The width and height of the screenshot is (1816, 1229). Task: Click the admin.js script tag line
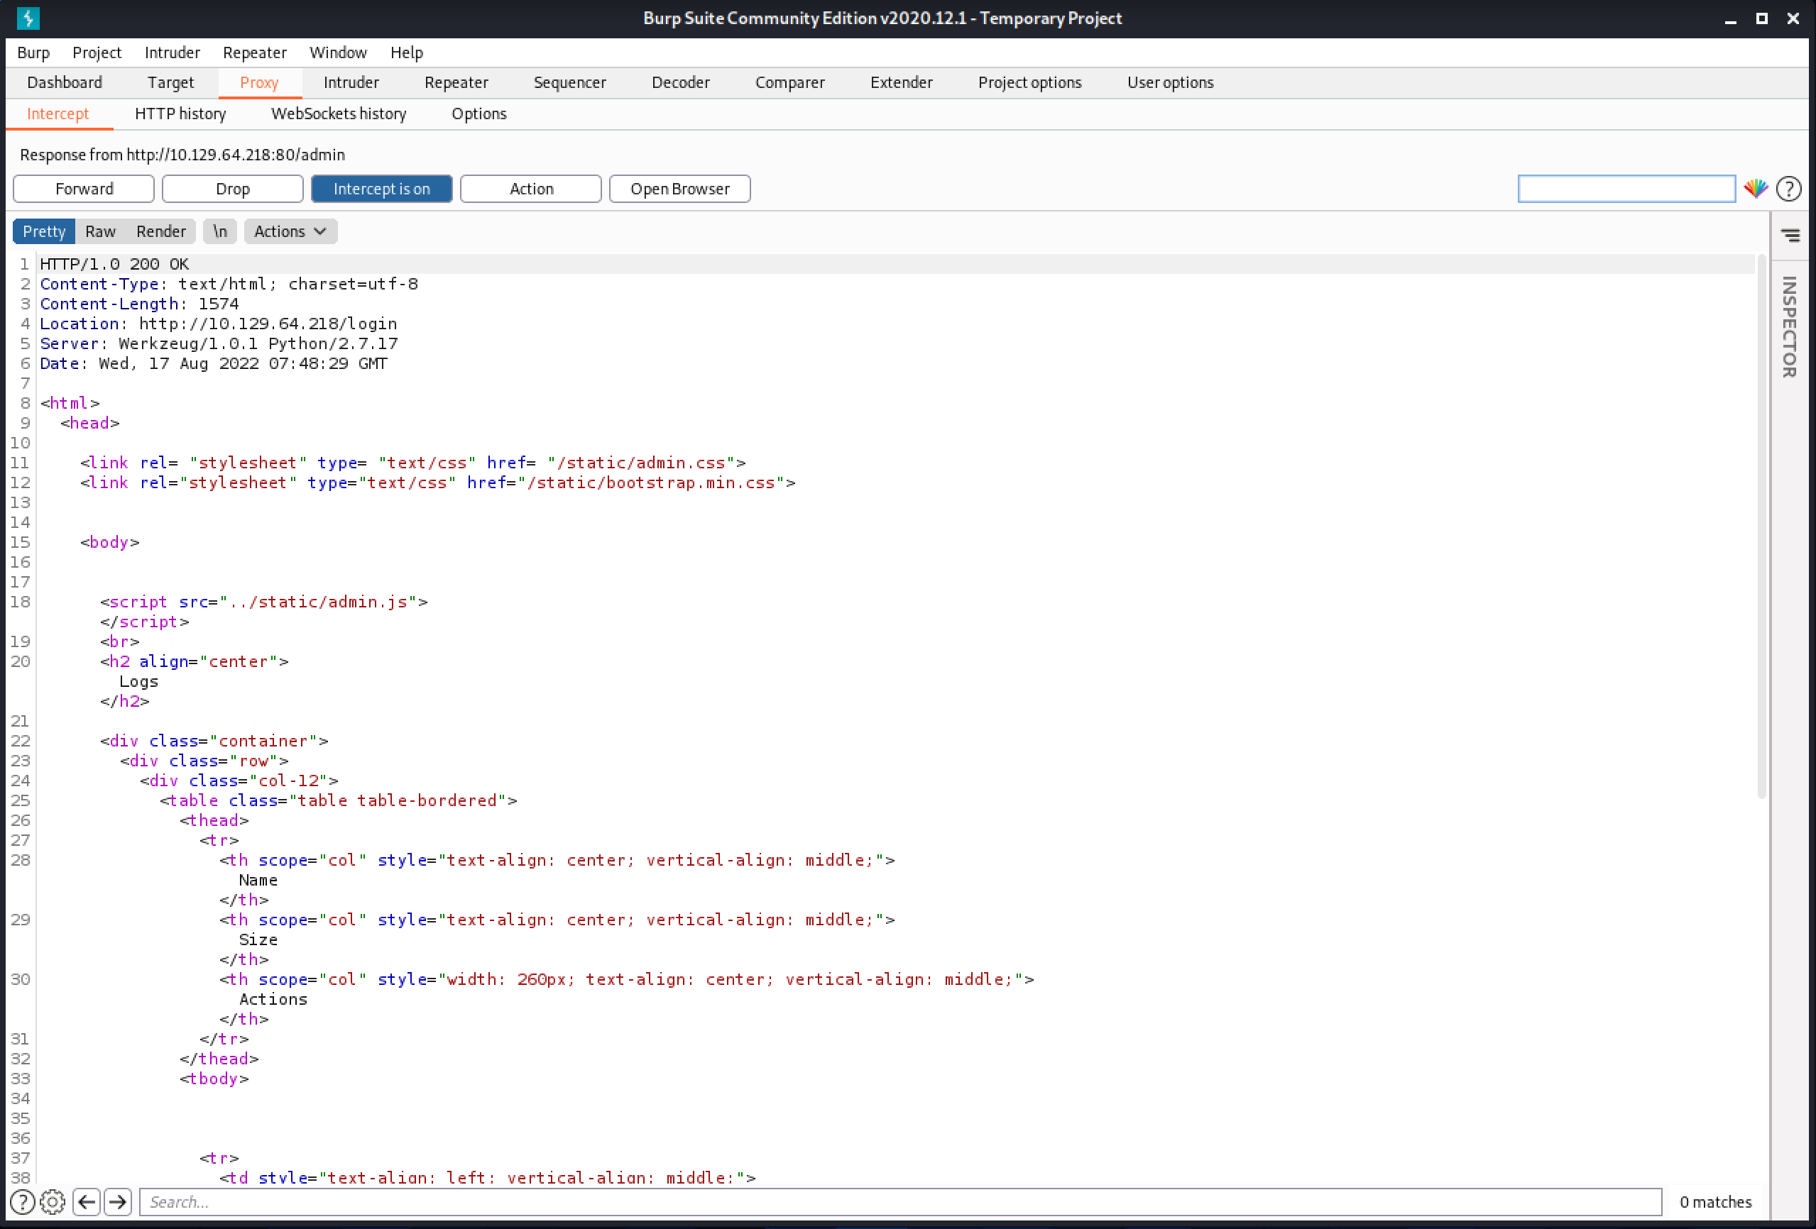coord(263,602)
